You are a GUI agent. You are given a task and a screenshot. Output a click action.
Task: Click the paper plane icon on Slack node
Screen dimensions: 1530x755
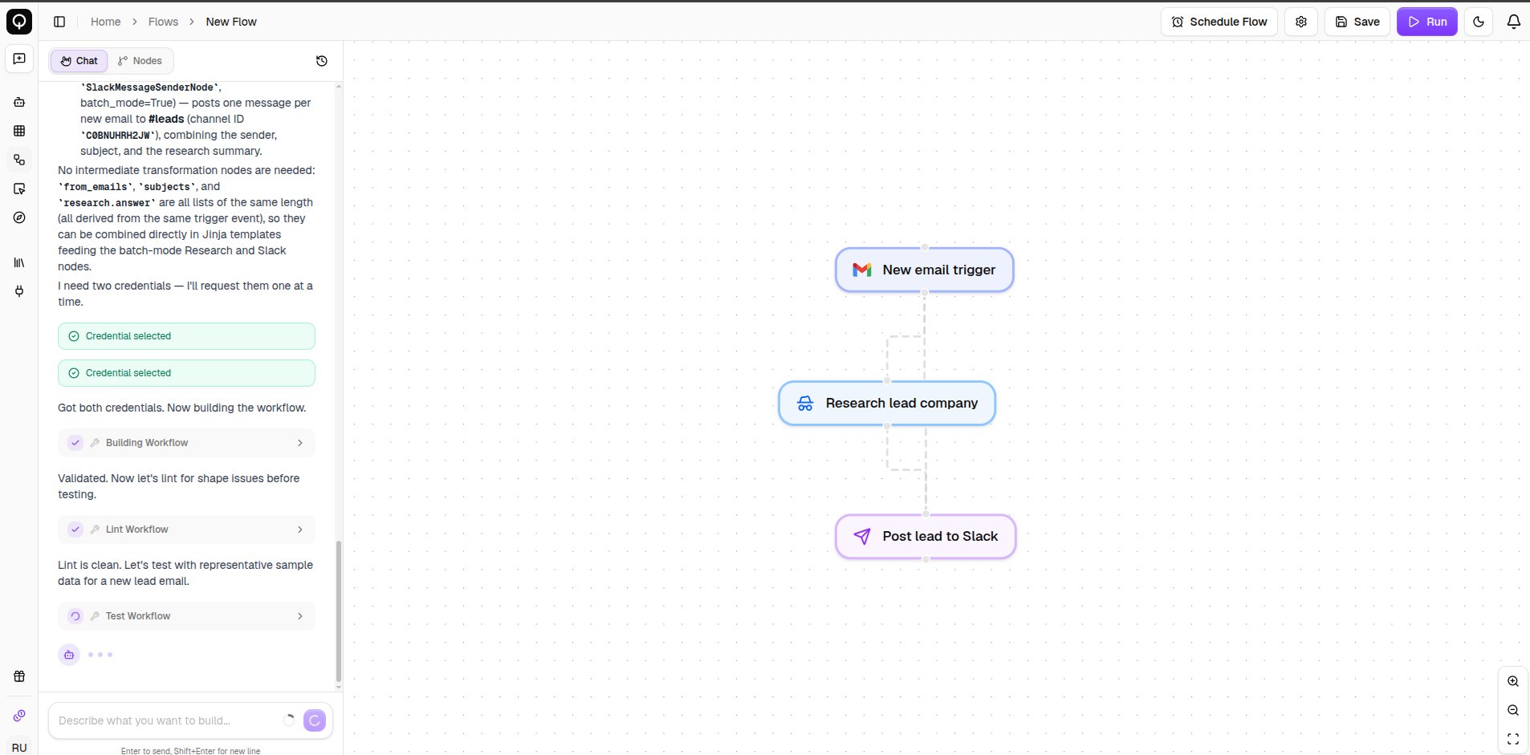click(x=862, y=536)
